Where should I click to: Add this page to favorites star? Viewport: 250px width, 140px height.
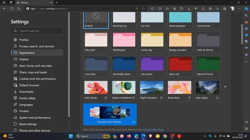pos(144,9)
